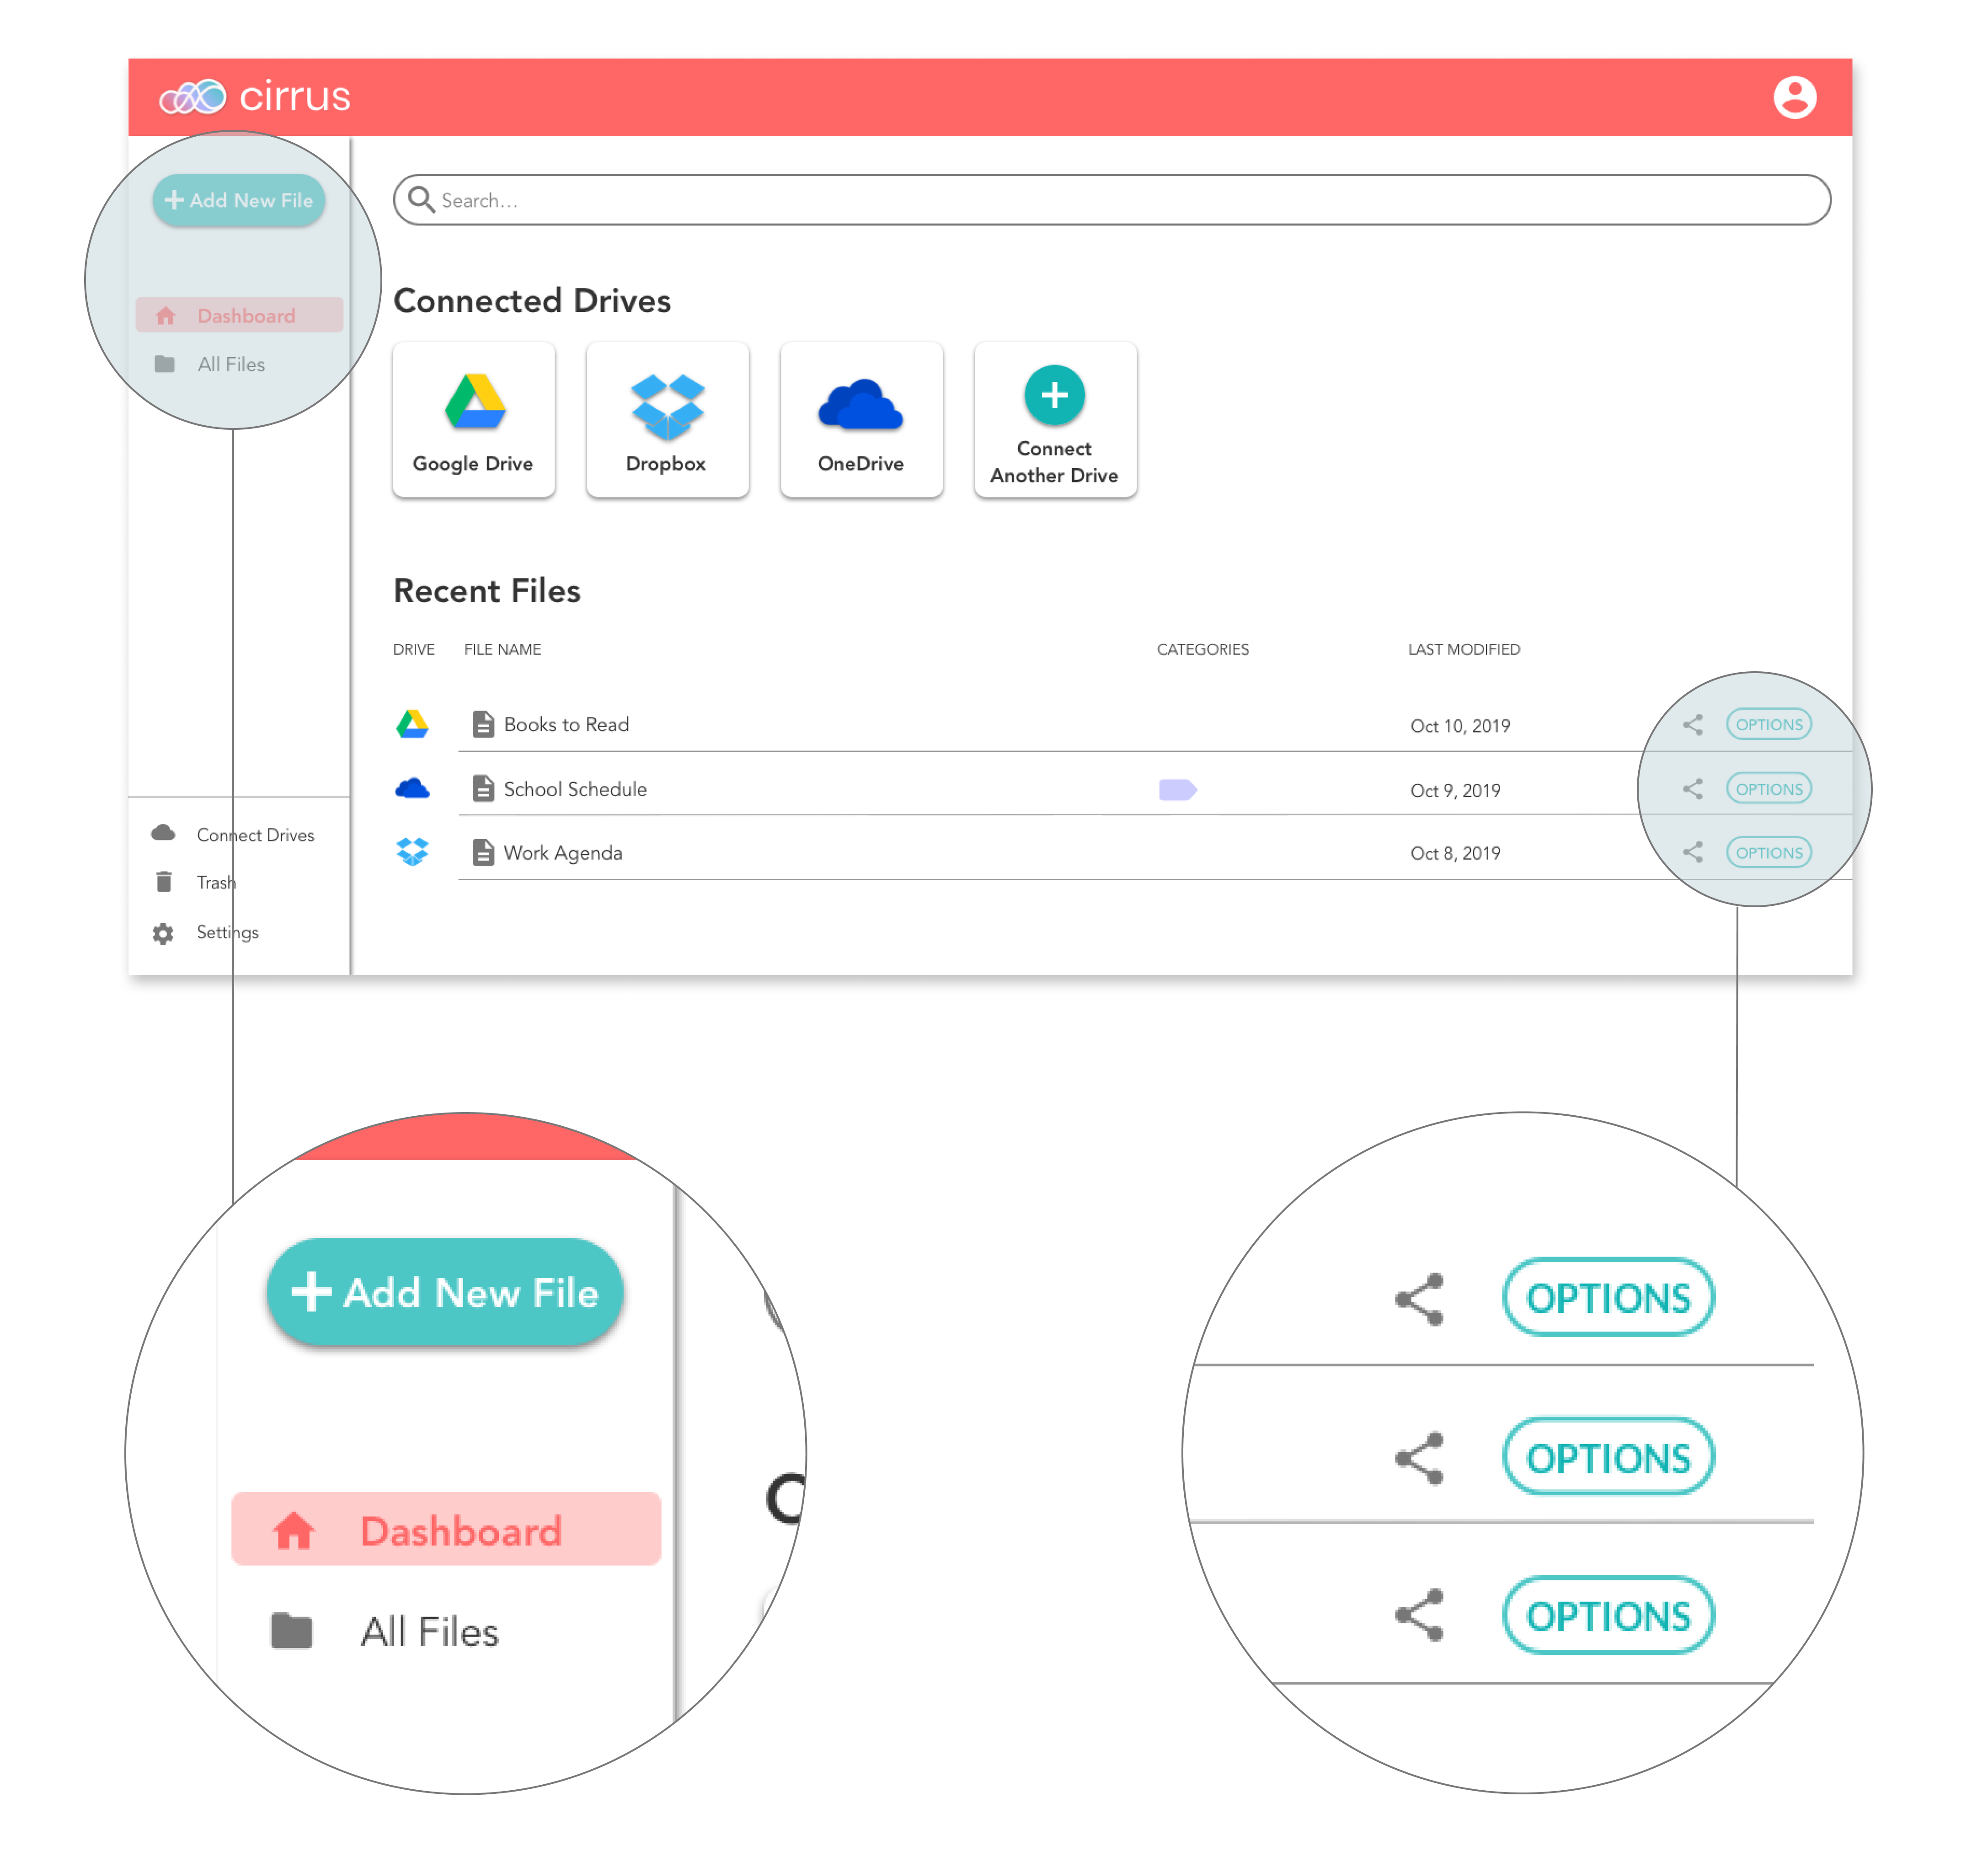1988x1862 pixels.
Task: Open the OneDrive connected drive card
Action: (861, 420)
